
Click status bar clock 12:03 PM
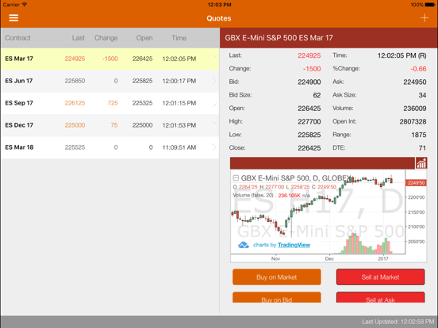[219, 5]
